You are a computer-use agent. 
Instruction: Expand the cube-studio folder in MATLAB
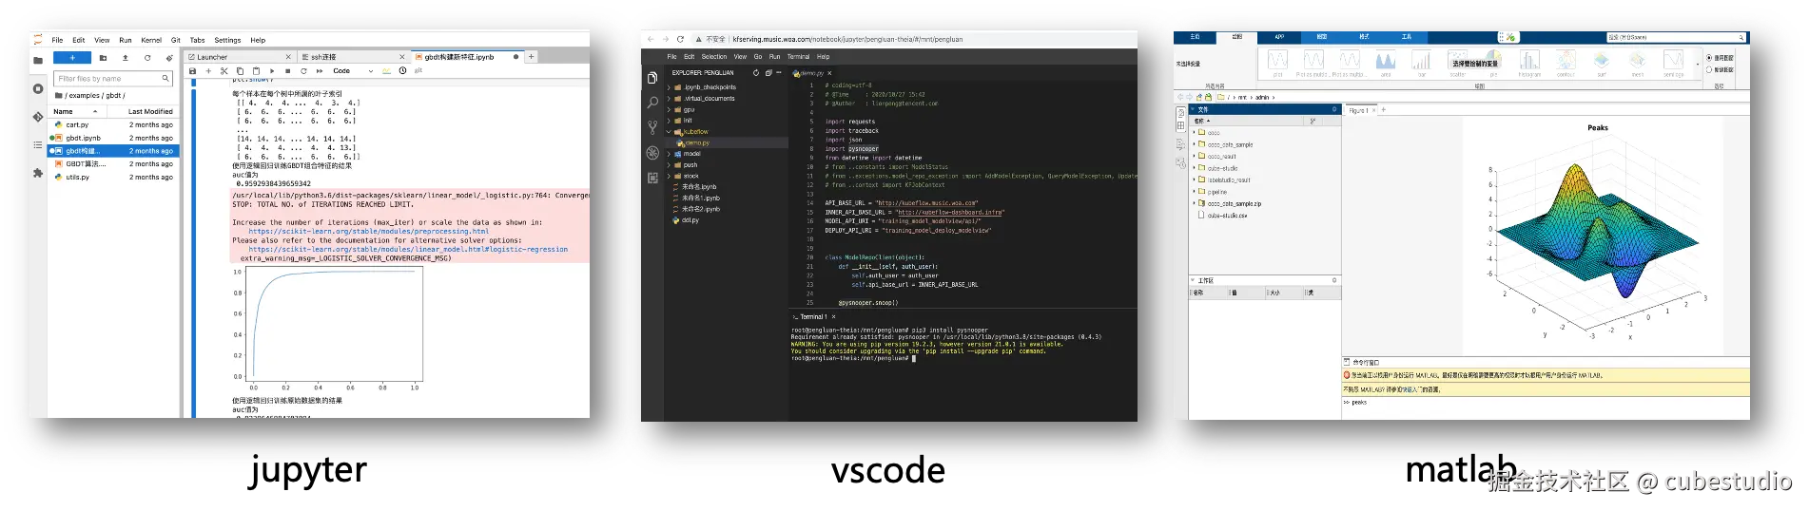pyautogui.click(x=1194, y=168)
